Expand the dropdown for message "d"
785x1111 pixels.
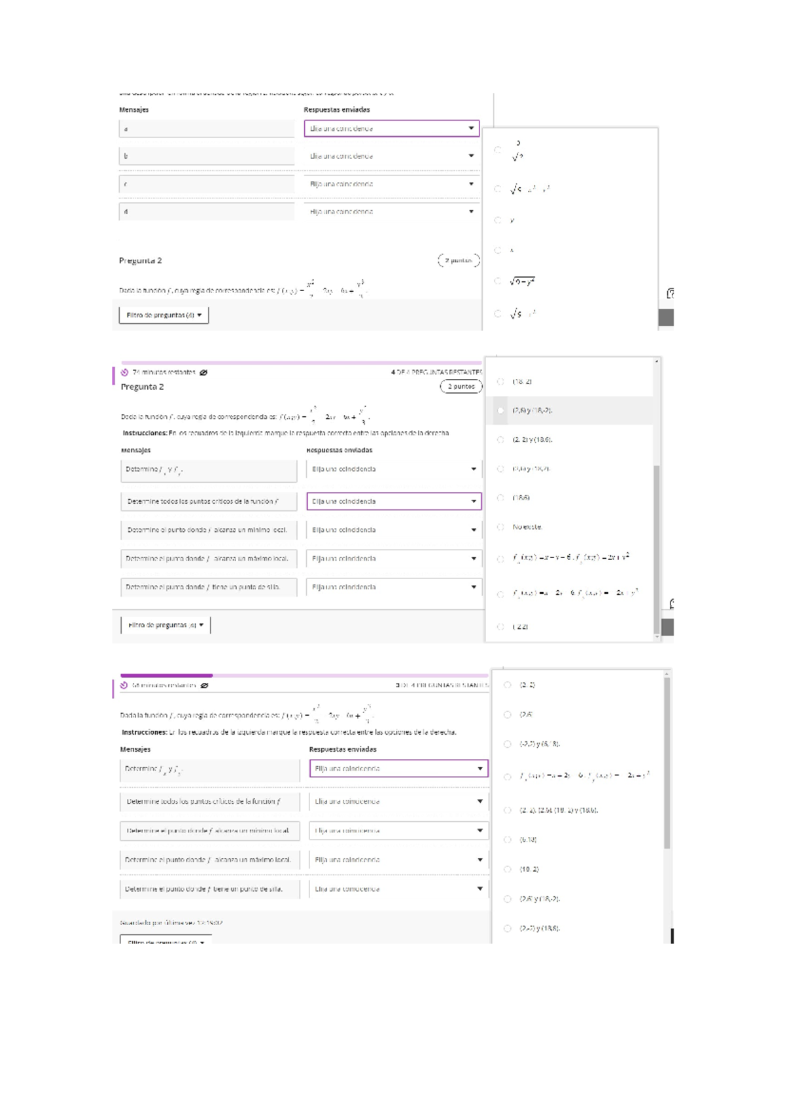(391, 211)
